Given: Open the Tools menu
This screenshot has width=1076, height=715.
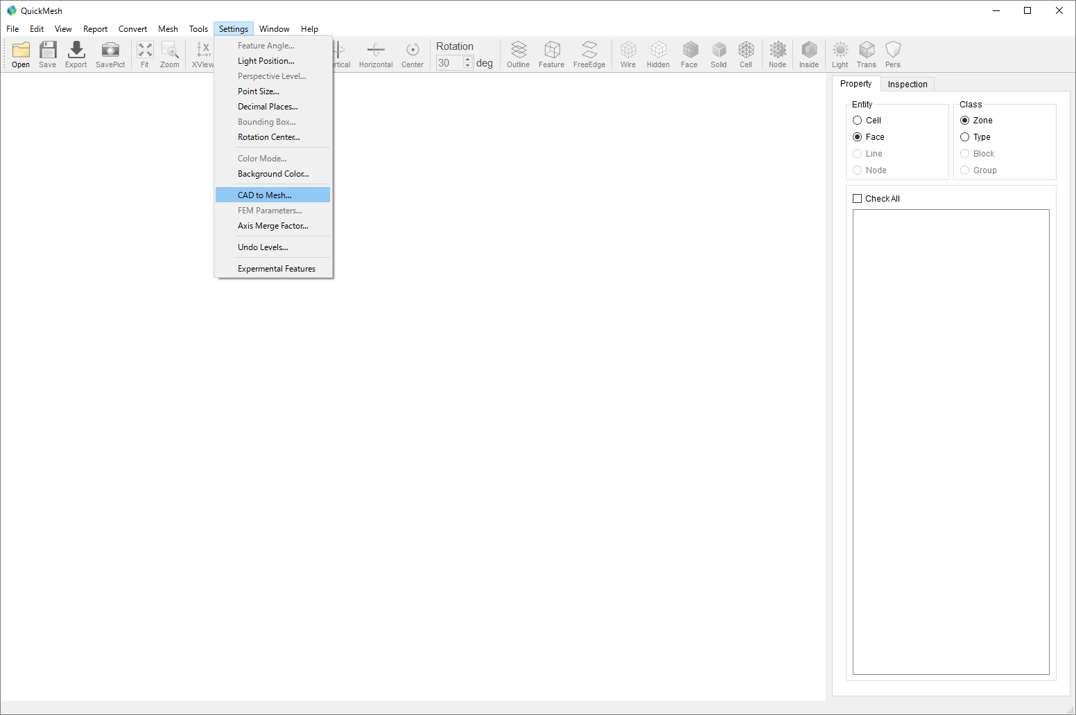Looking at the screenshot, I should pyautogui.click(x=198, y=29).
